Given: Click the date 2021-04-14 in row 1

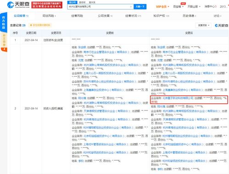Looking at the screenshot, I should point(31,40).
